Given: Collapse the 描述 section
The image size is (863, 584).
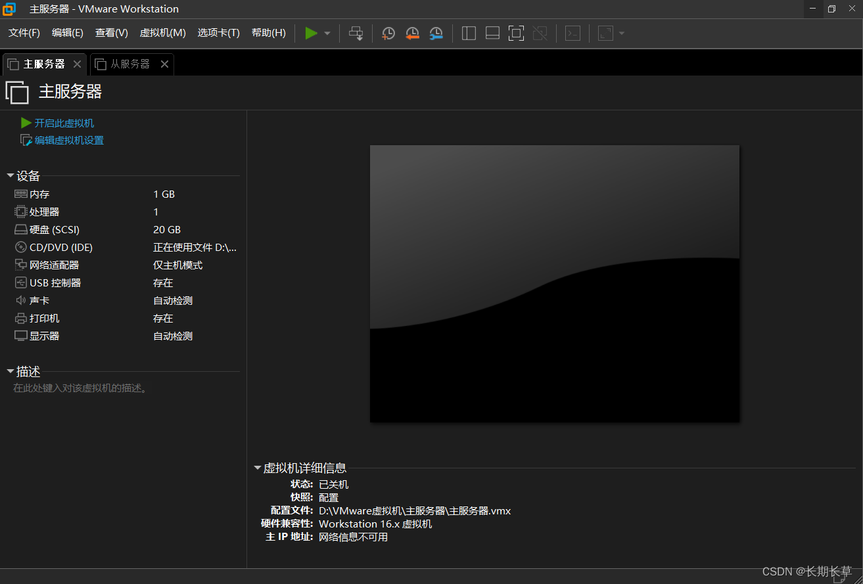Looking at the screenshot, I should 11,372.
